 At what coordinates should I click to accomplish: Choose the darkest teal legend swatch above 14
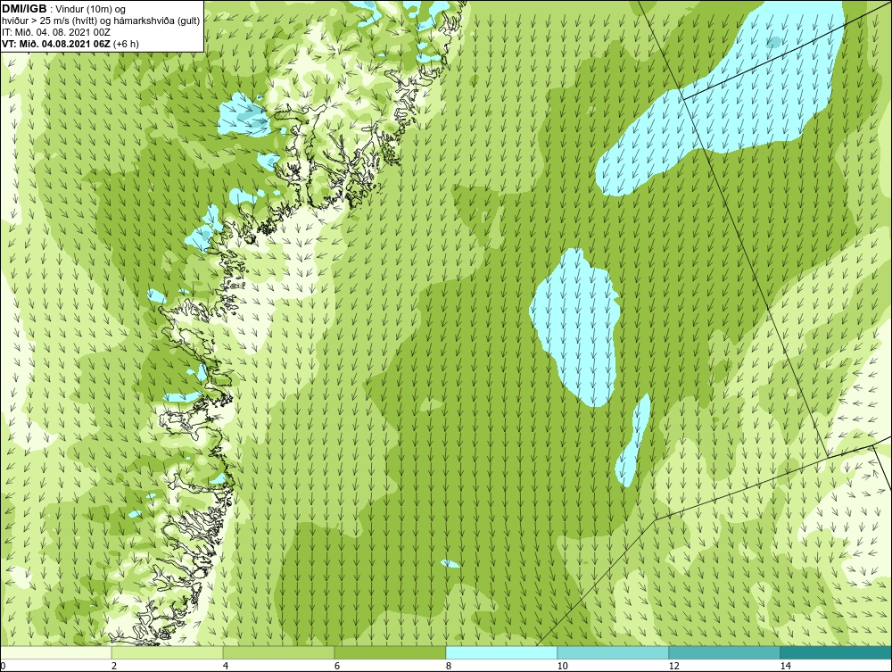coord(837,652)
